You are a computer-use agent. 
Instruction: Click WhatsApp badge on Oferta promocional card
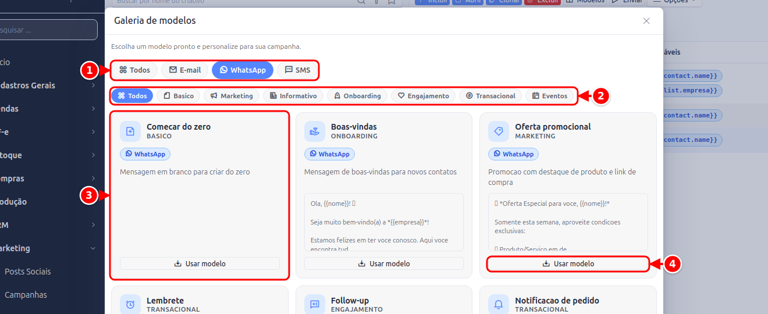(x=513, y=154)
